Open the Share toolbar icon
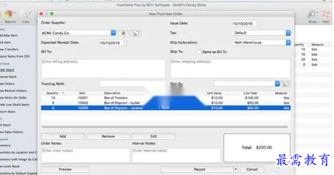334x175 pixels. click(312, 17)
